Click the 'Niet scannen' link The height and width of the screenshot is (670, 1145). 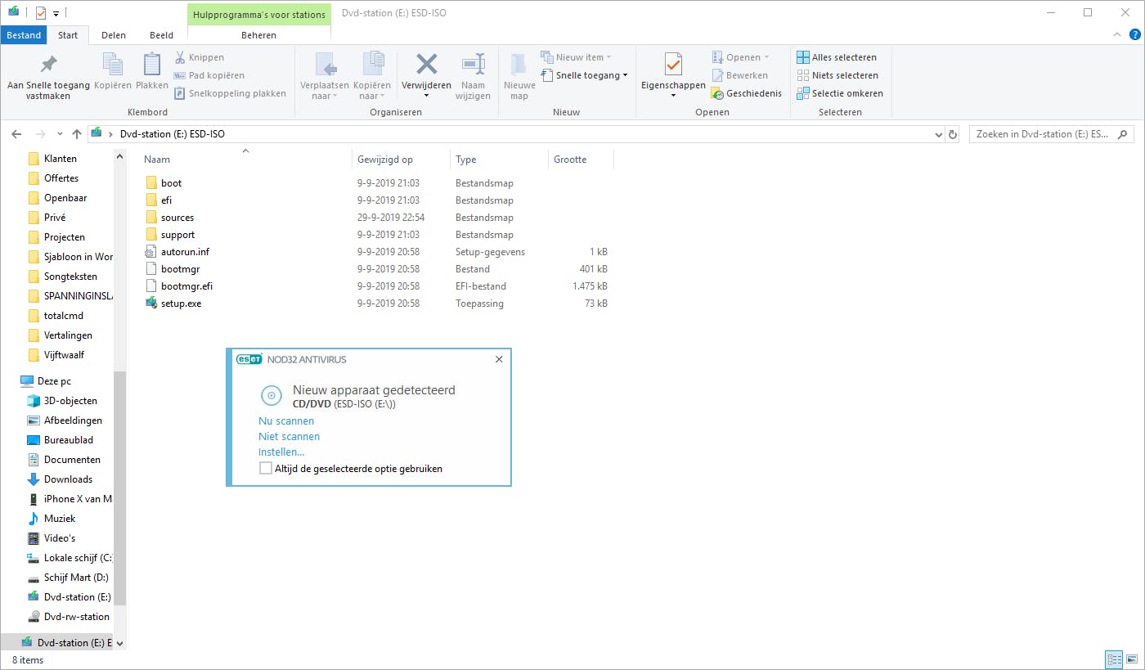pos(289,437)
